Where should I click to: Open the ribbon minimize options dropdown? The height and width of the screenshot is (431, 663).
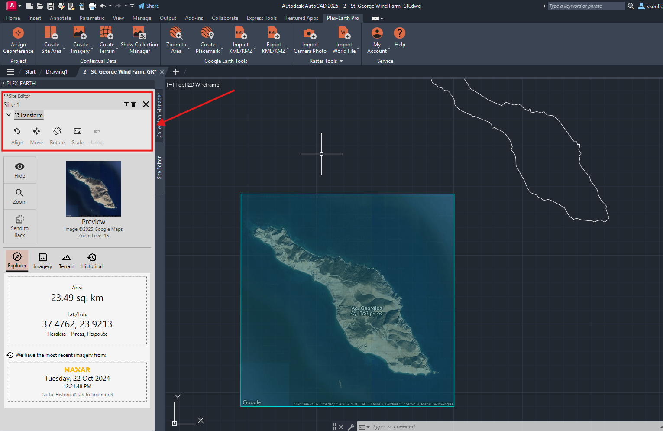point(382,19)
